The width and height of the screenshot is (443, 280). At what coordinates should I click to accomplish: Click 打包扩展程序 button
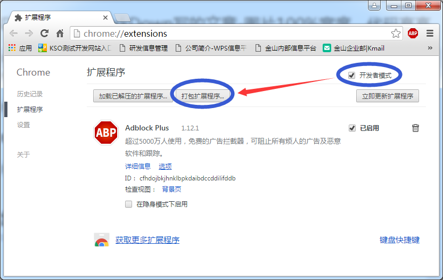point(202,96)
